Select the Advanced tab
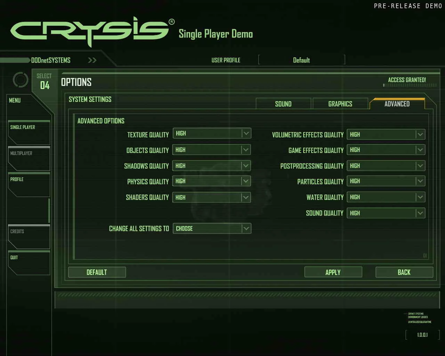445x356 pixels. pyautogui.click(x=397, y=104)
